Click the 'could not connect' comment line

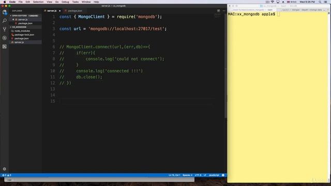[112, 59]
